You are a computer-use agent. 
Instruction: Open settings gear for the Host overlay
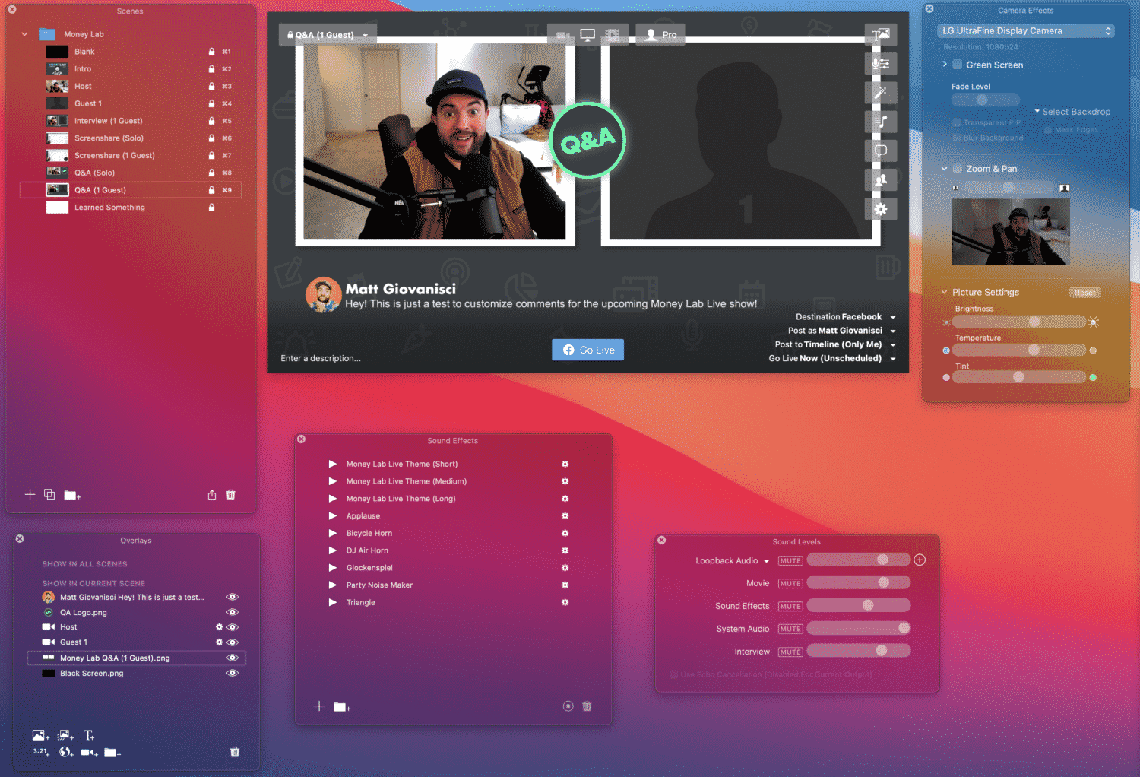click(219, 627)
